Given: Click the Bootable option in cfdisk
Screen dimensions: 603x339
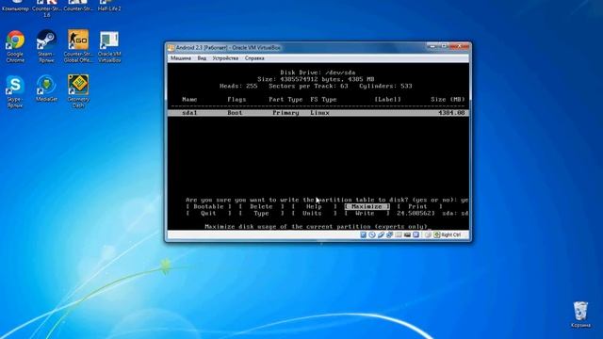Looking at the screenshot, I should (208, 206).
